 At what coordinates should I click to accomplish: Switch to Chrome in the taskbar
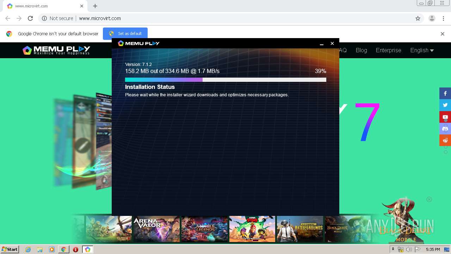click(x=63, y=249)
